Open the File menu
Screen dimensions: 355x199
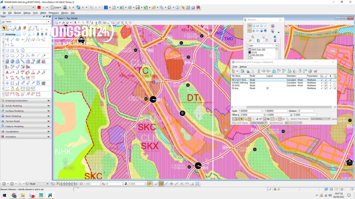pos(4,13)
